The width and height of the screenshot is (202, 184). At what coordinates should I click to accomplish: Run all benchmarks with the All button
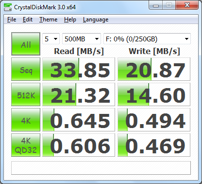[x=26, y=44]
